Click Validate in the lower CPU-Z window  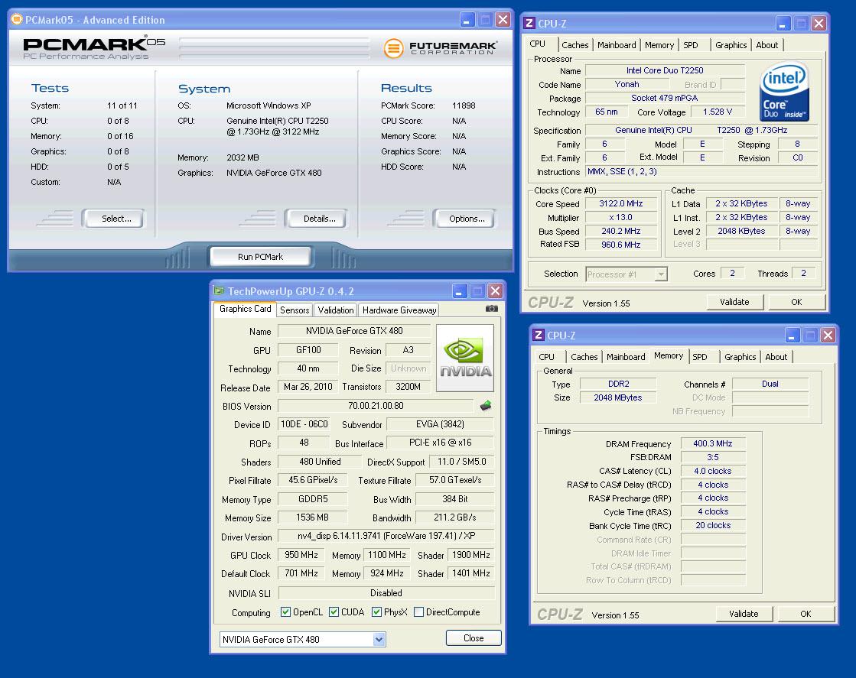[744, 614]
